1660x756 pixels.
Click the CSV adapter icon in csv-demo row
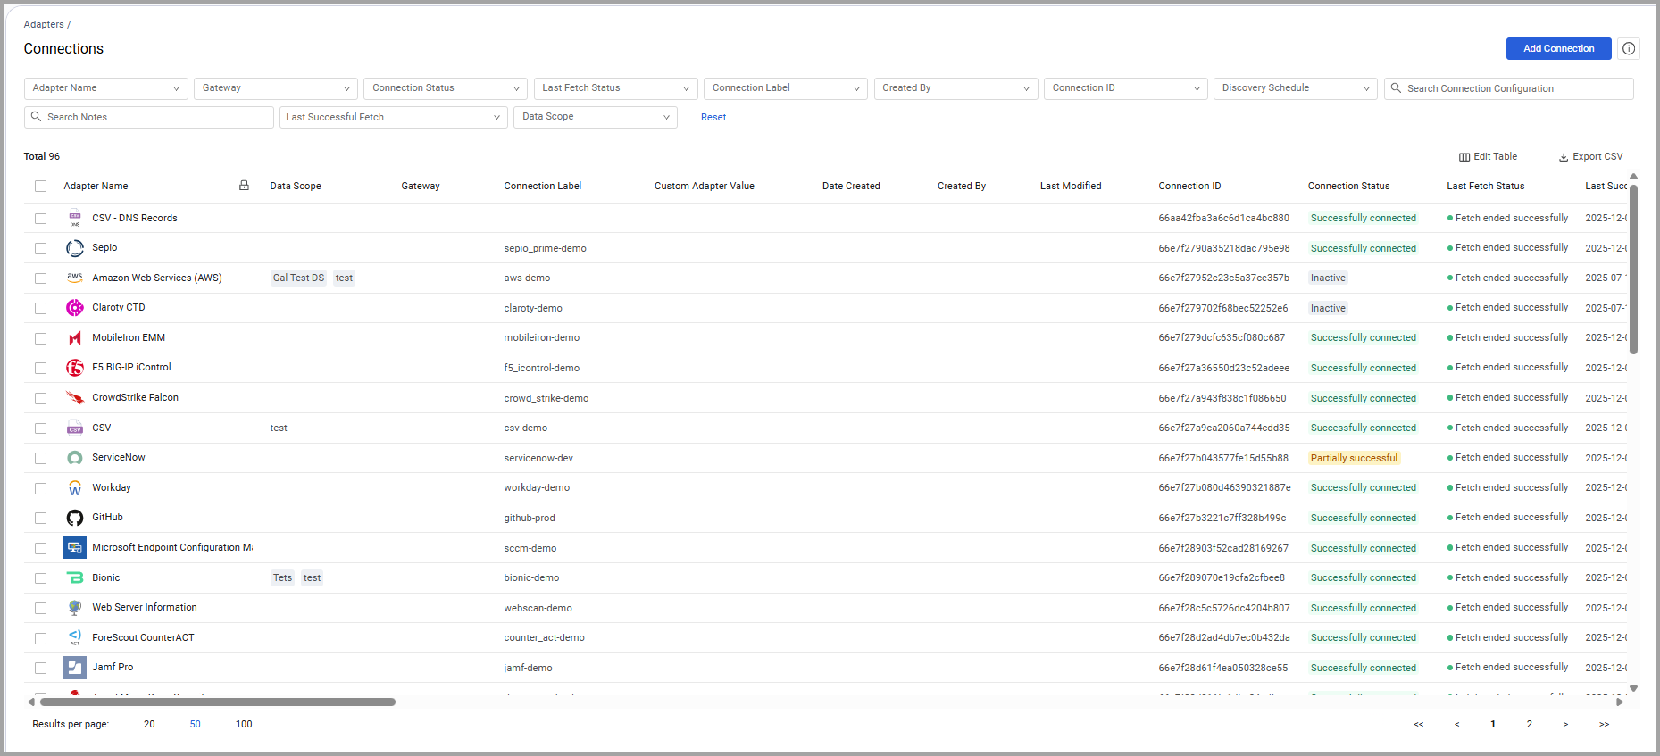tap(75, 428)
